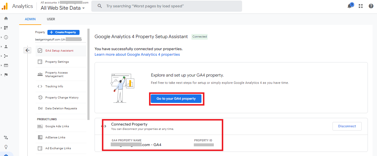
Task: Click the Ad Exchange Links icon
Action: (x=40, y=148)
